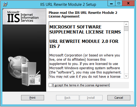The width and height of the screenshot is (137, 107).
Task: Check the accept License Agreement terms checkbox
Action: tap(50, 85)
